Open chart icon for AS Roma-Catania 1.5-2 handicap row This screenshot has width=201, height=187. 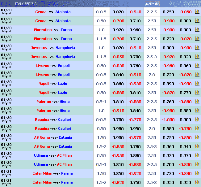[197, 147]
